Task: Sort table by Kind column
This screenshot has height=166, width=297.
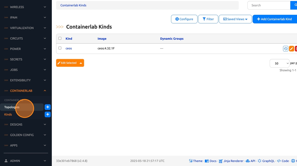Action: coord(69,38)
